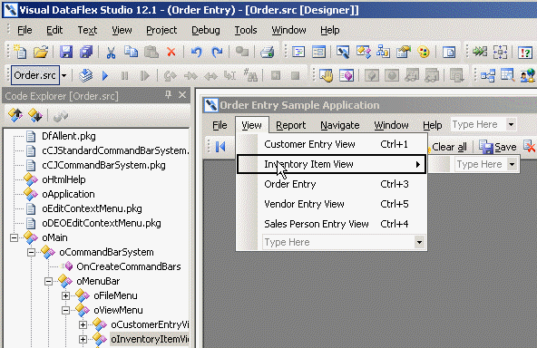Open the Text menu
Viewport: 537px width, 348px height.
click(87, 30)
